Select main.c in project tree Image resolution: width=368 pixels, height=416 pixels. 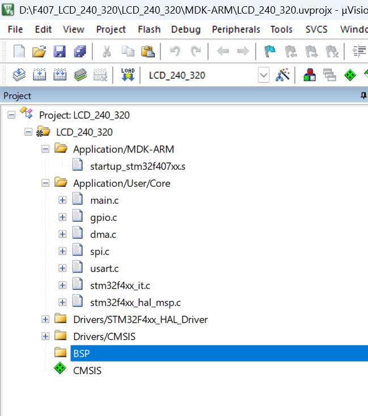point(104,200)
